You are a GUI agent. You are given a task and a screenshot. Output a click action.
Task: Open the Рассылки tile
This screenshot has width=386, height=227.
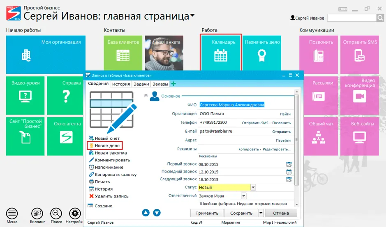(321, 95)
